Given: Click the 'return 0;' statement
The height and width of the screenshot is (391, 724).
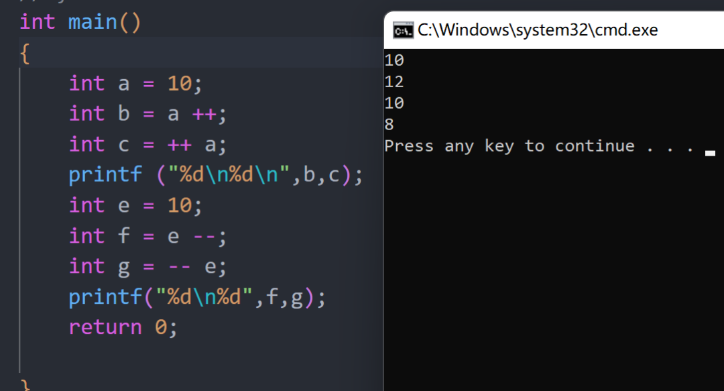Looking at the screenshot, I should click(x=123, y=327).
